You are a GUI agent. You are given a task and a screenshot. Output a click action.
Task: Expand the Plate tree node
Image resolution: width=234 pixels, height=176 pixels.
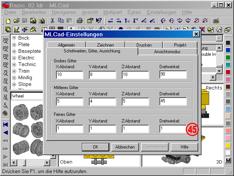14,45
